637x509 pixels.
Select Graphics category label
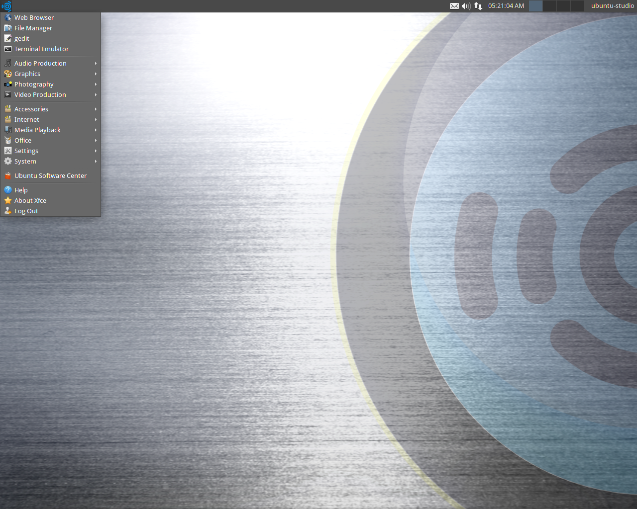27,74
